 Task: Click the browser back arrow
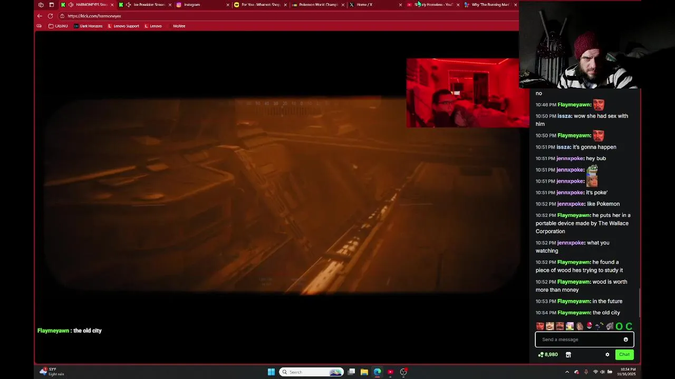(x=40, y=16)
